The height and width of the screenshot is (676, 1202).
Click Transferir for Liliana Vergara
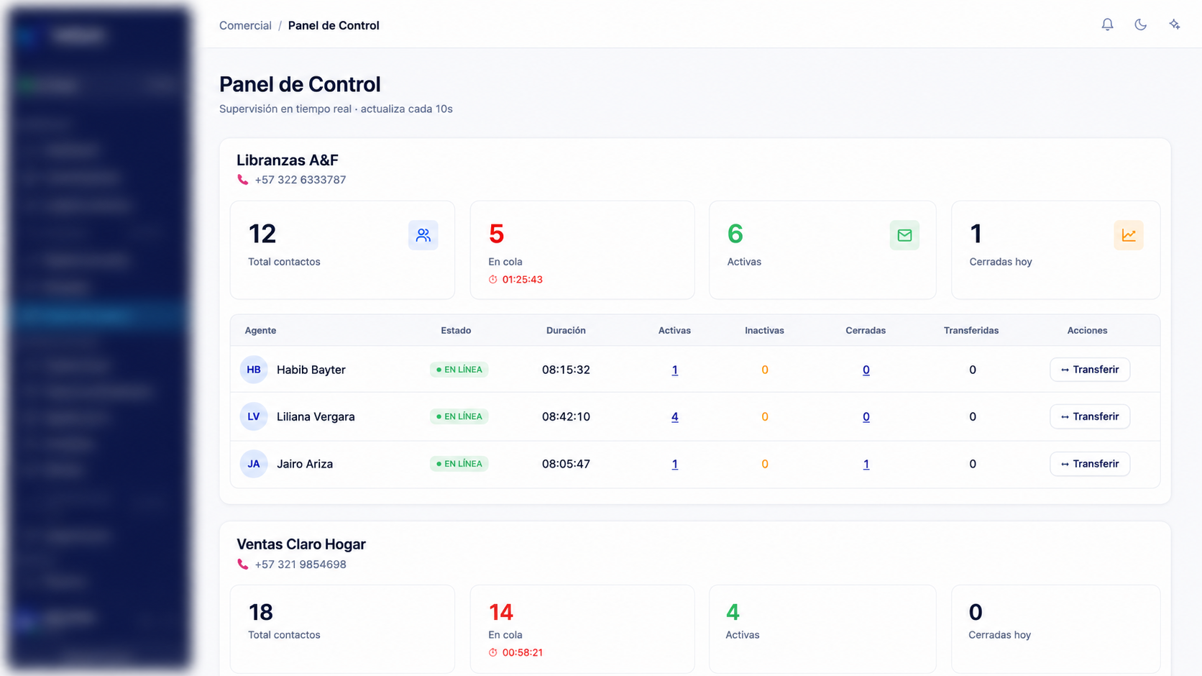(x=1090, y=416)
